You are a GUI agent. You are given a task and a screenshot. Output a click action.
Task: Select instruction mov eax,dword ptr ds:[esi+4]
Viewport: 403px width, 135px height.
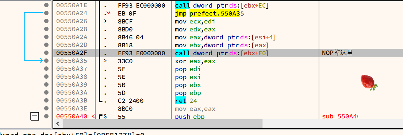coord(226,37)
